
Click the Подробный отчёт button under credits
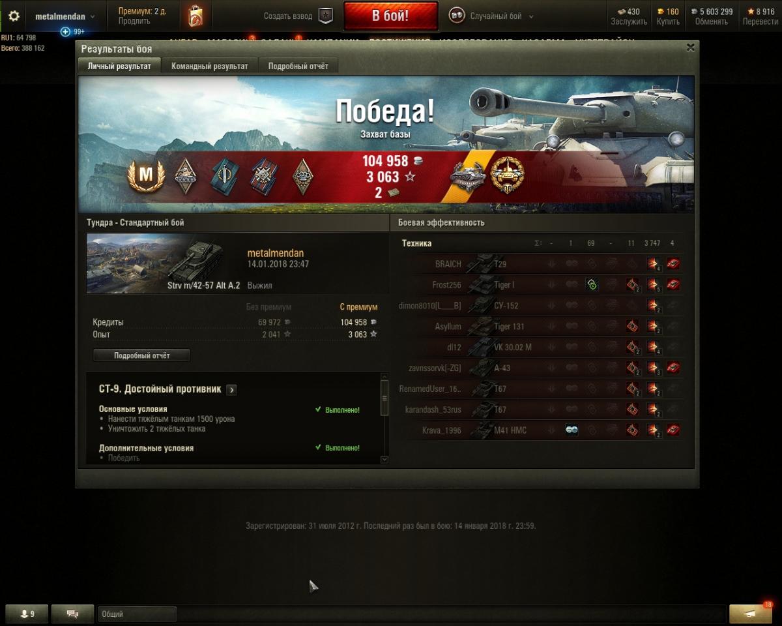coord(141,355)
